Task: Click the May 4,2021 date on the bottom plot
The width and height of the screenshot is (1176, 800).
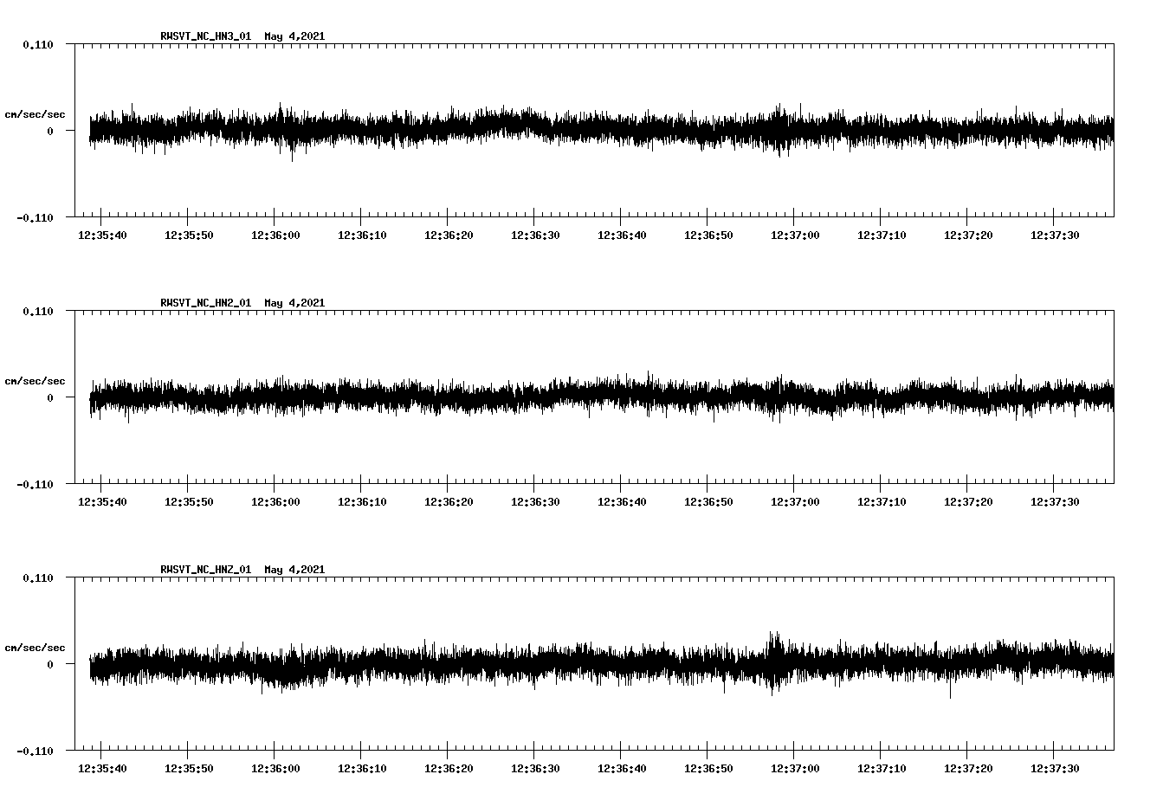Action: [x=295, y=569]
